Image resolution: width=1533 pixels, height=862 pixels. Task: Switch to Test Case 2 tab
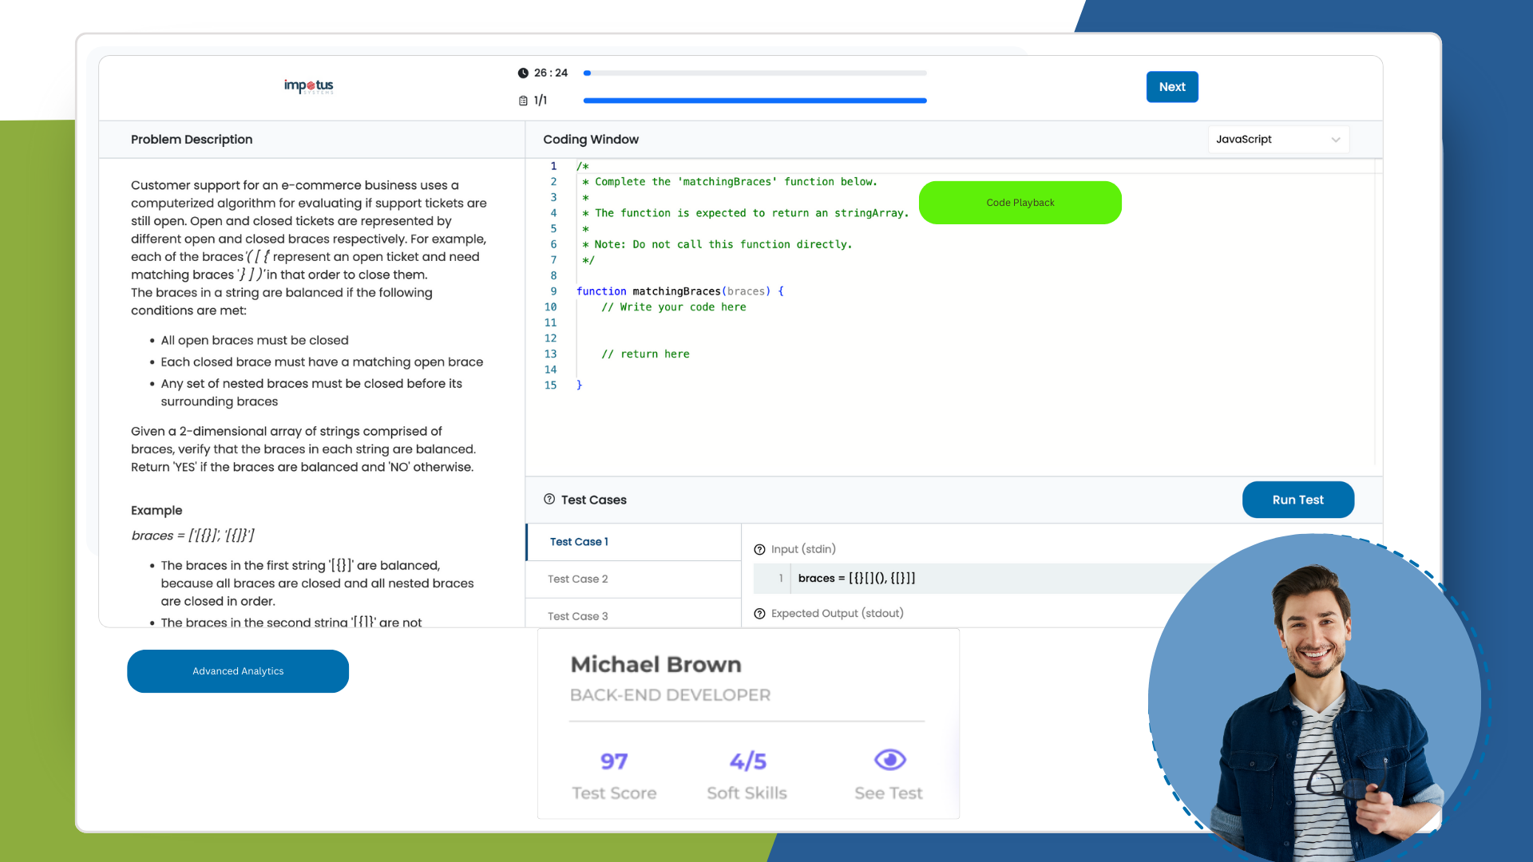pyautogui.click(x=578, y=579)
